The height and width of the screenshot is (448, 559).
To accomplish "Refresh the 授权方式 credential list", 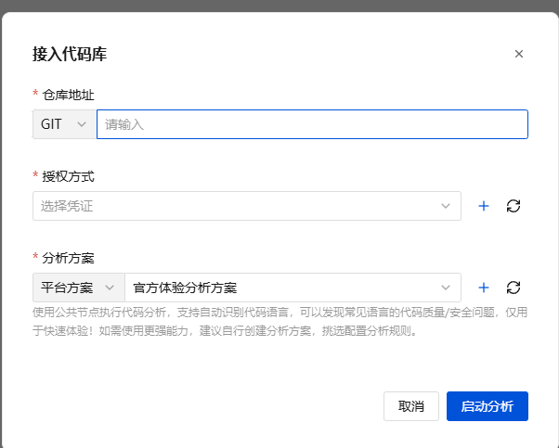I will click(513, 206).
